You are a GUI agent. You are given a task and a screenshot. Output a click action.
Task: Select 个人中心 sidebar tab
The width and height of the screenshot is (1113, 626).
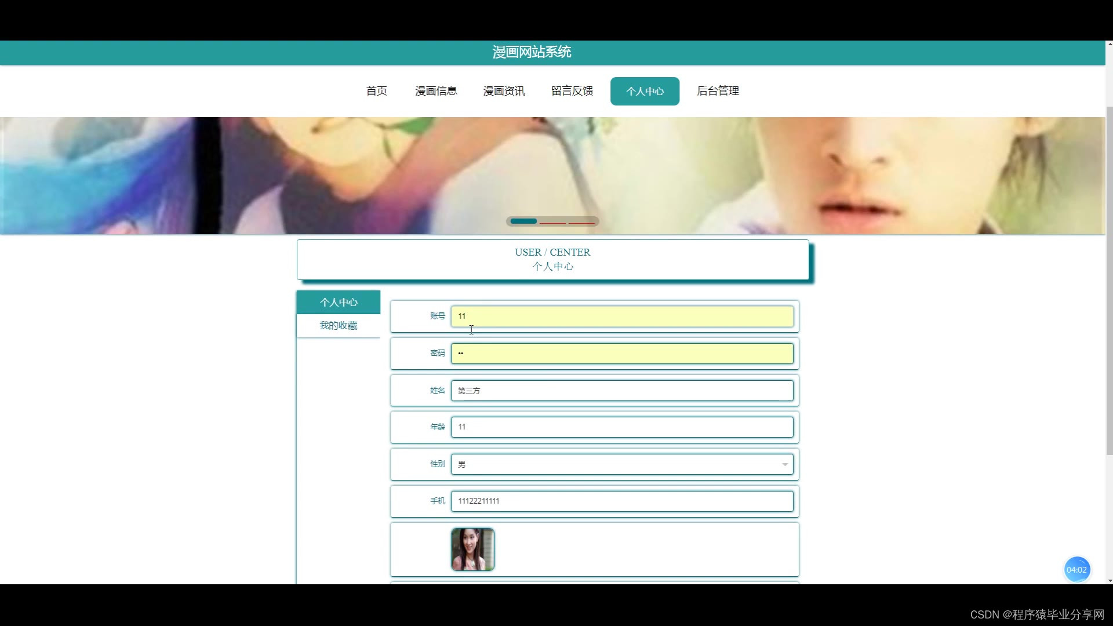[339, 302]
